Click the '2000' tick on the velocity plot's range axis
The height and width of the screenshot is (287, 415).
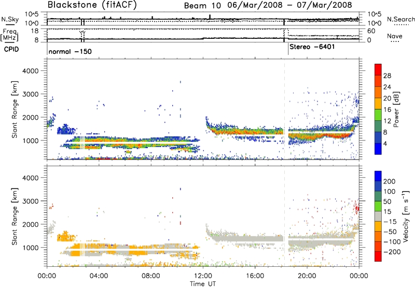[x=30, y=224]
